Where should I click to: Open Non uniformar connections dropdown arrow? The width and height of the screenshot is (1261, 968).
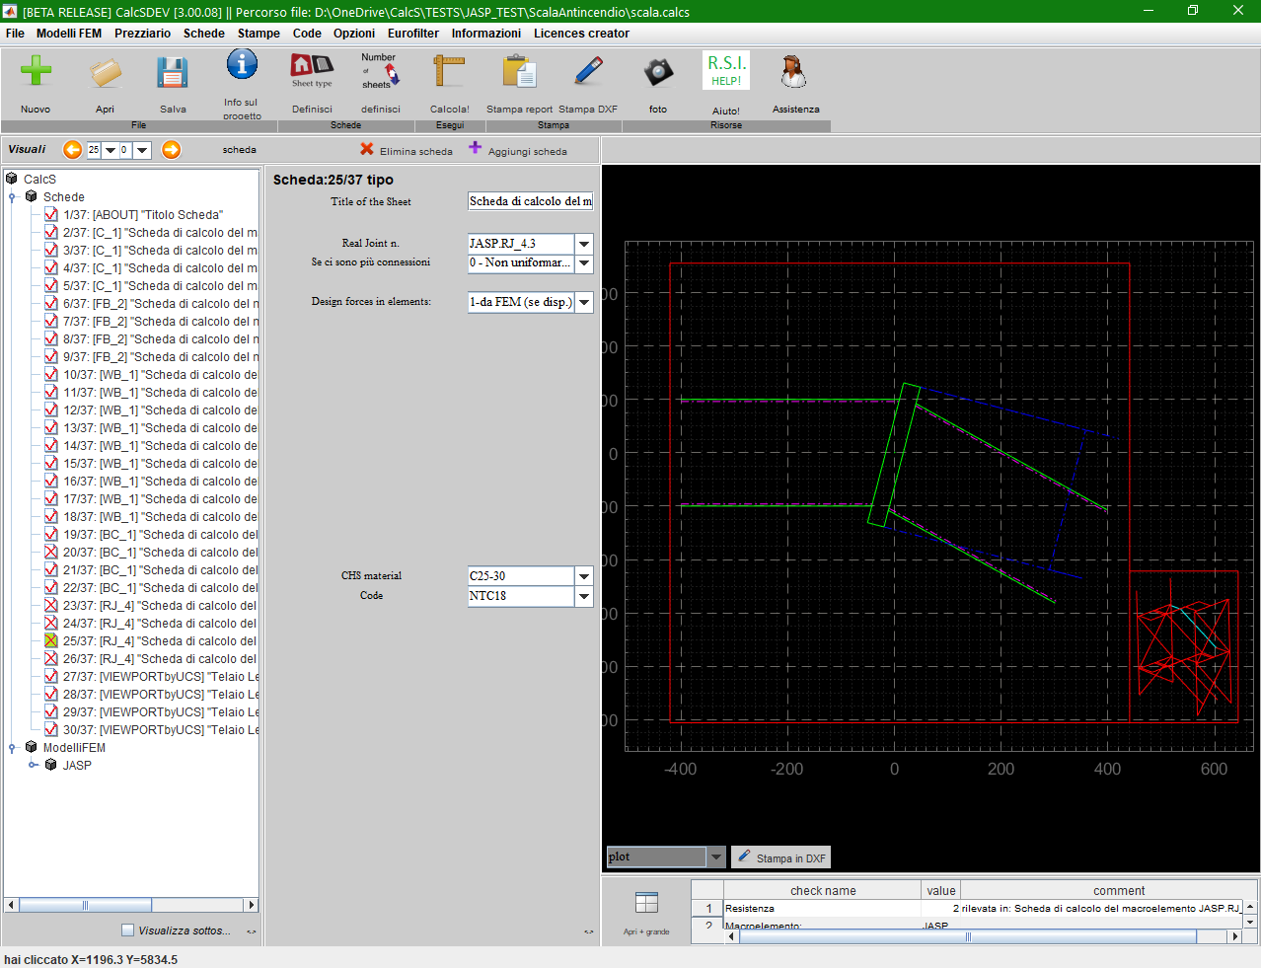(584, 262)
